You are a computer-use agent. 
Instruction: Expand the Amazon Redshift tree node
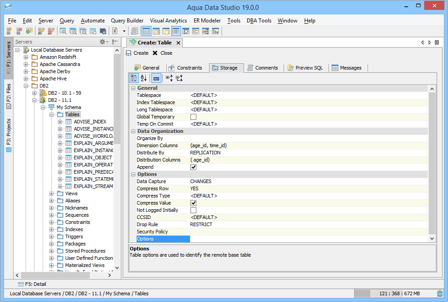tap(26, 57)
